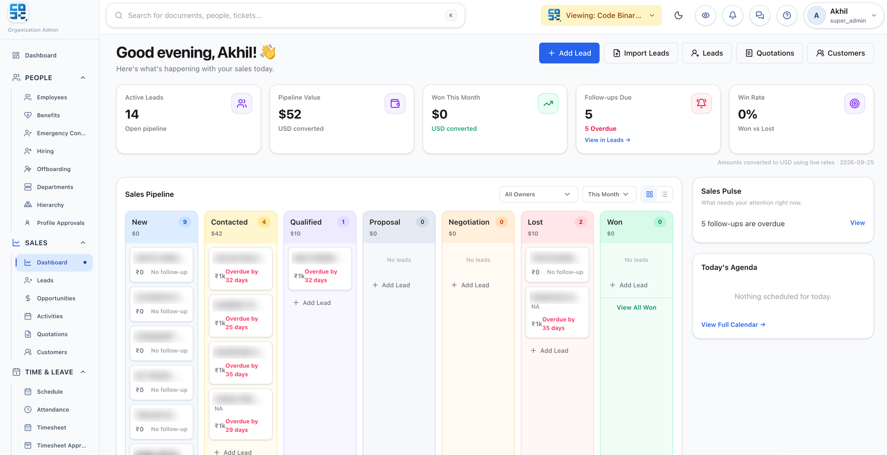This screenshot has width=887, height=455.
Task: Toggle dark mode moon icon
Action: (x=679, y=15)
